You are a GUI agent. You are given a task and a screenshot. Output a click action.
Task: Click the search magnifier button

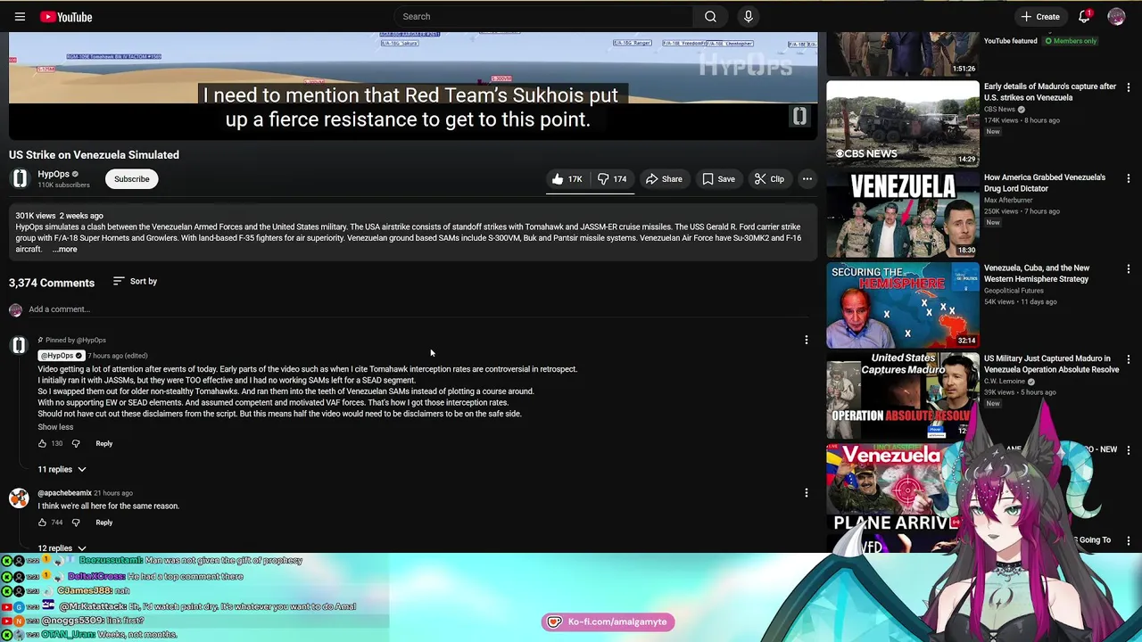coord(710,16)
